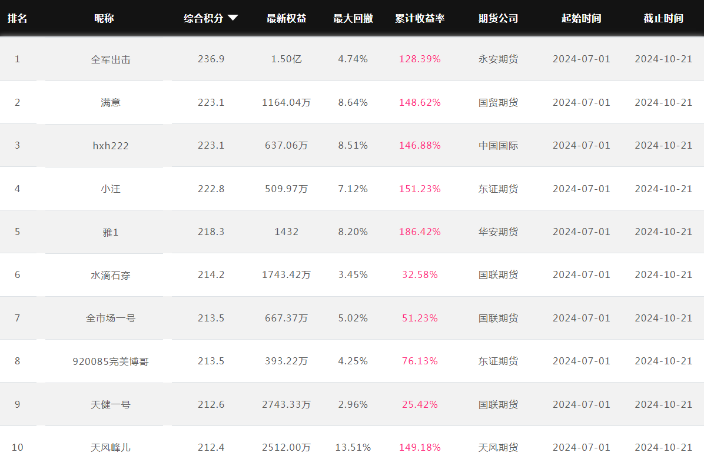Select drawdown value 3.45%
The image size is (704, 466).
click(x=353, y=274)
